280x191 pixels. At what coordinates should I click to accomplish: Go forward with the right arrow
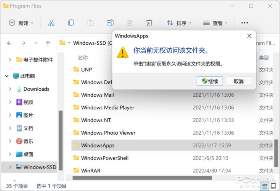click(23, 43)
